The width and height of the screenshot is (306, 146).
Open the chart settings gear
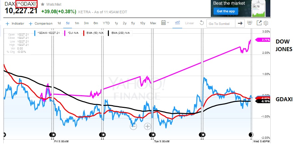[266, 23]
